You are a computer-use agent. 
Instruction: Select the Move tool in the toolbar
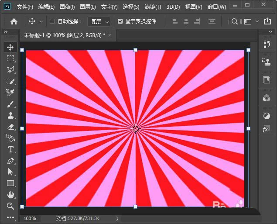coord(10,47)
